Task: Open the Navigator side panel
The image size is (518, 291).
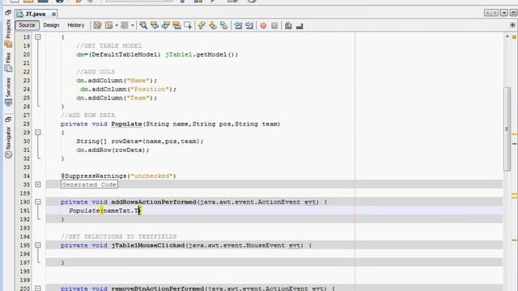Action: tap(8, 142)
